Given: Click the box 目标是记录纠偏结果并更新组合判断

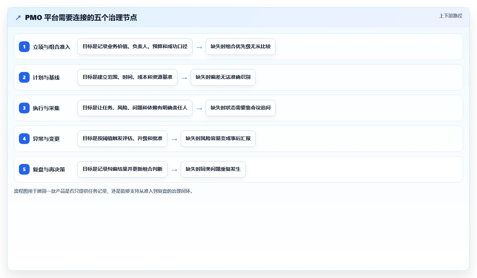Looking at the screenshot, I should click(x=122, y=169).
